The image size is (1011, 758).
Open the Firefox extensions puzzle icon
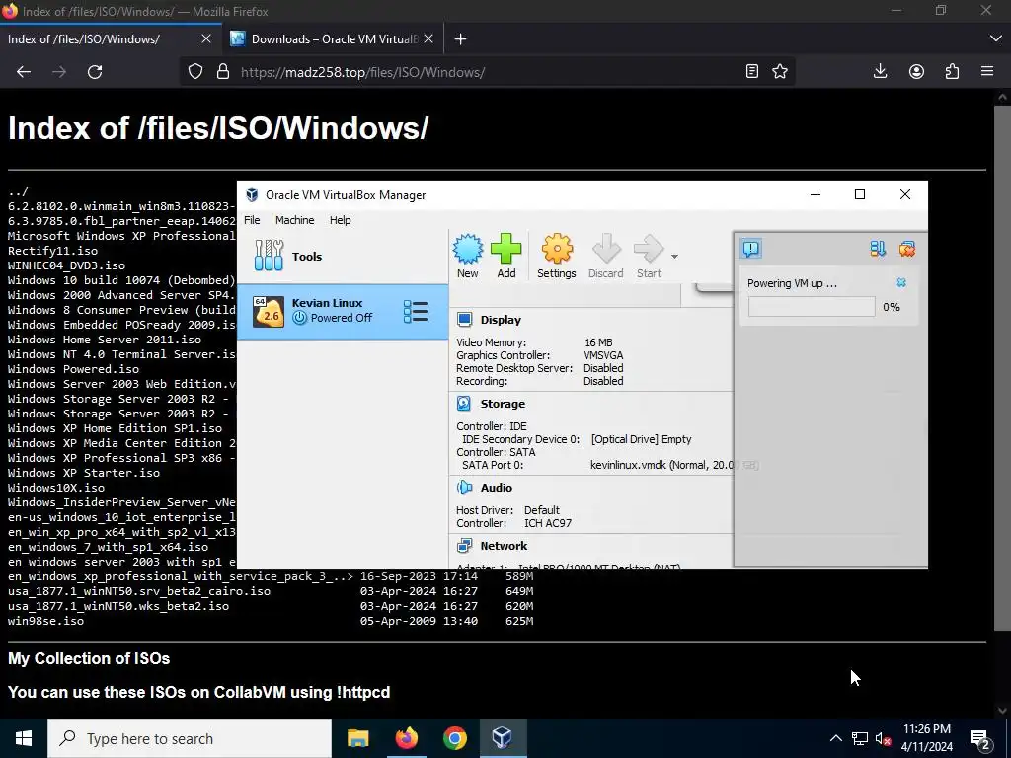[x=952, y=71]
